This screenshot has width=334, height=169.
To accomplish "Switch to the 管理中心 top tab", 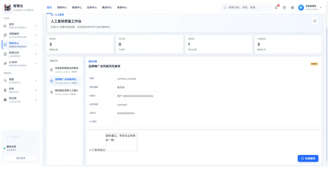I will point(122,7).
